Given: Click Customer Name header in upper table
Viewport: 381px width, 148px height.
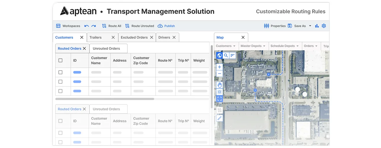Looking at the screenshot, I should pos(99,60).
